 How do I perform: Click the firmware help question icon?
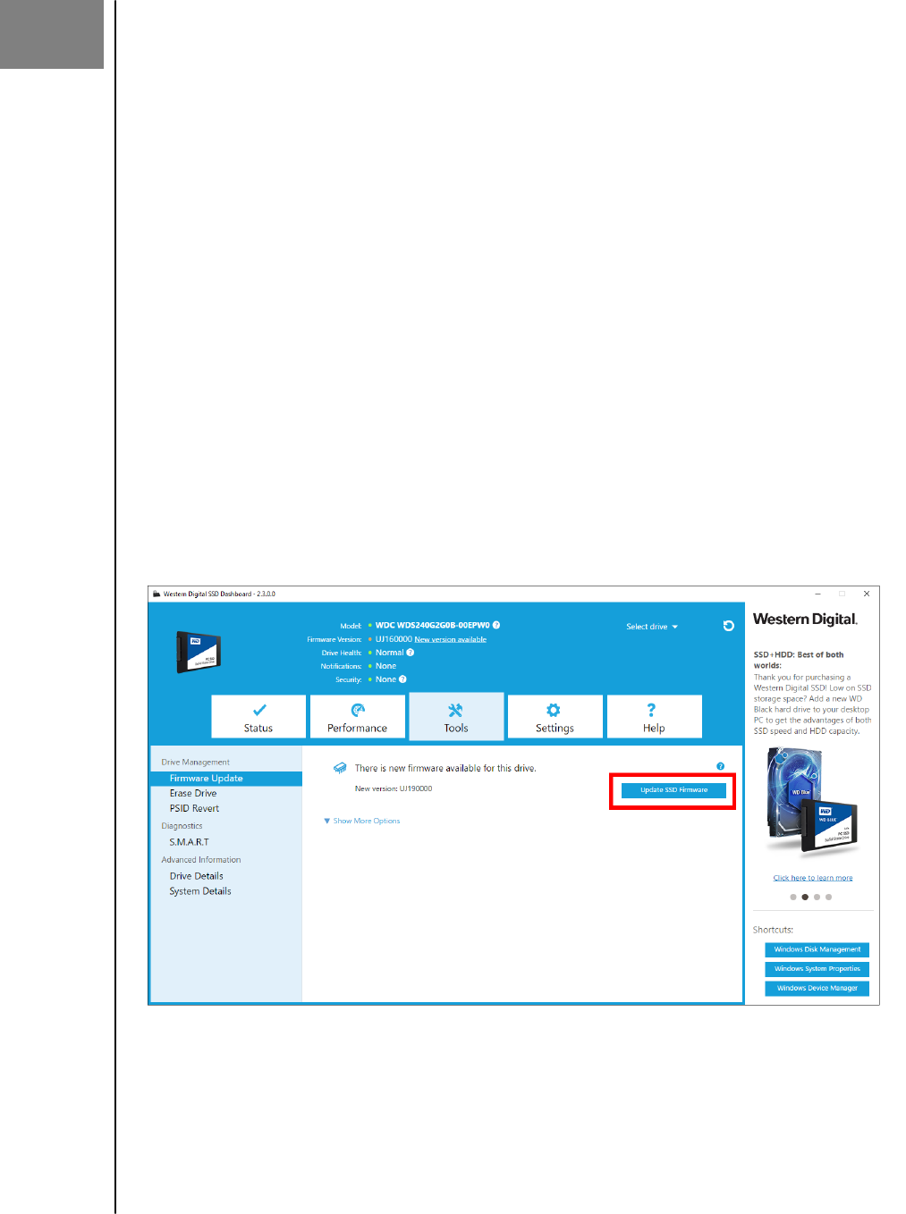point(720,766)
